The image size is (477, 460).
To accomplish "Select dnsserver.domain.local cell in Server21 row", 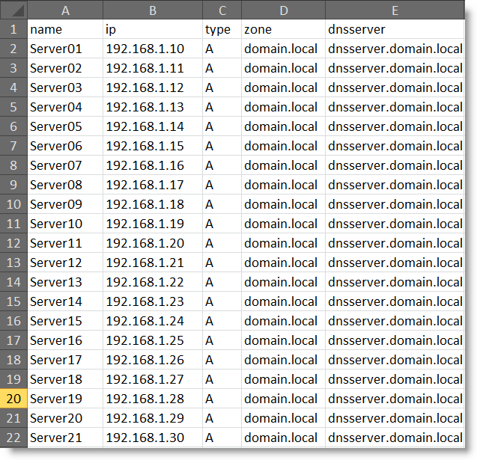I will click(x=395, y=438).
